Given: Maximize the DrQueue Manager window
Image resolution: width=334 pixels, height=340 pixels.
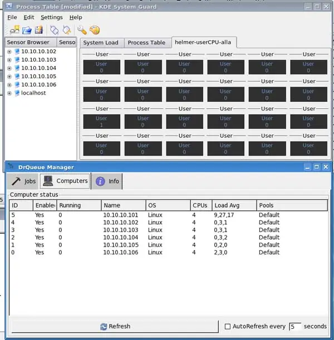Looking at the screenshot, I should (x=317, y=167).
